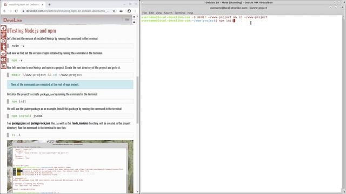The width and height of the screenshot is (346, 194).
Task: Click the blue note about project root
Action: point(70,85)
